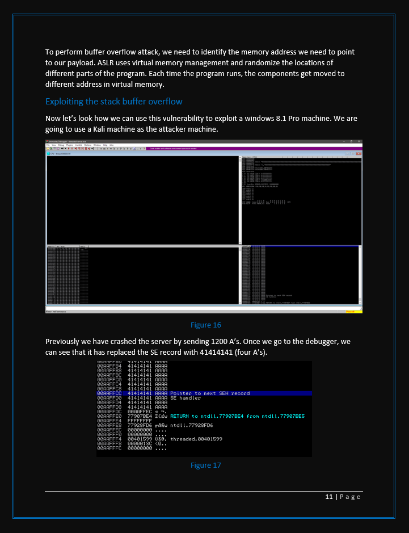409x533 pixels.
Task: Click the close program X toolbar icon
Action: pyautogui.click(x=65, y=149)
